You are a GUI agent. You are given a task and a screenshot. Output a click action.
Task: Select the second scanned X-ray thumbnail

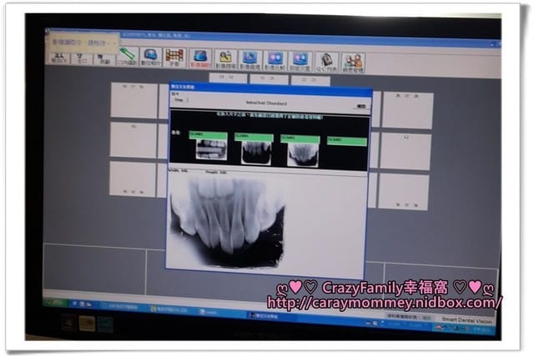click(256, 153)
